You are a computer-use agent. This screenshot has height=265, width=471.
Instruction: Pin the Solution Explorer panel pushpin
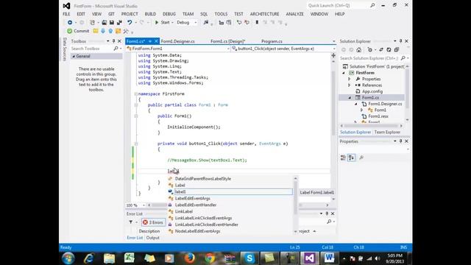pyautogui.click(x=400, y=41)
